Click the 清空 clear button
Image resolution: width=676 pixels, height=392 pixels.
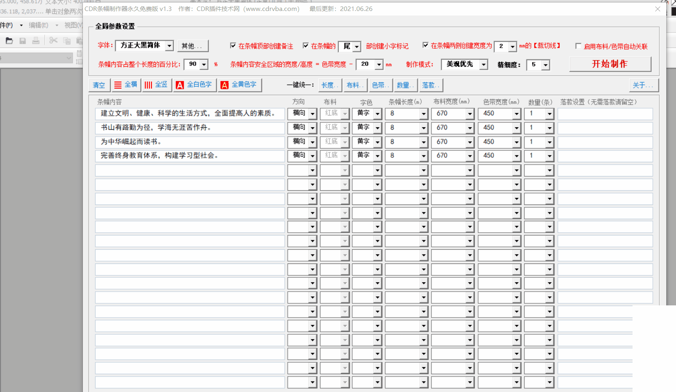point(99,85)
